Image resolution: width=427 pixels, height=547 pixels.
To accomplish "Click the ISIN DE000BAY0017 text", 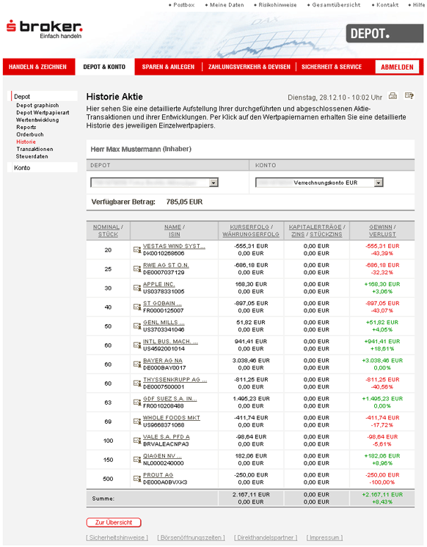I will pyautogui.click(x=164, y=367).
